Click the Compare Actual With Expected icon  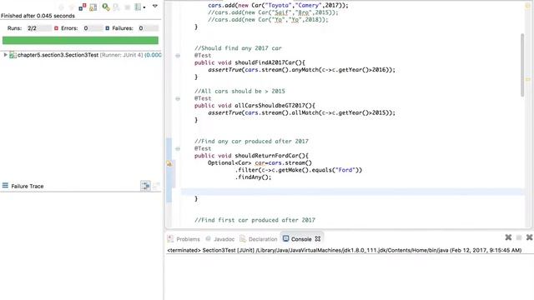(156, 186)
